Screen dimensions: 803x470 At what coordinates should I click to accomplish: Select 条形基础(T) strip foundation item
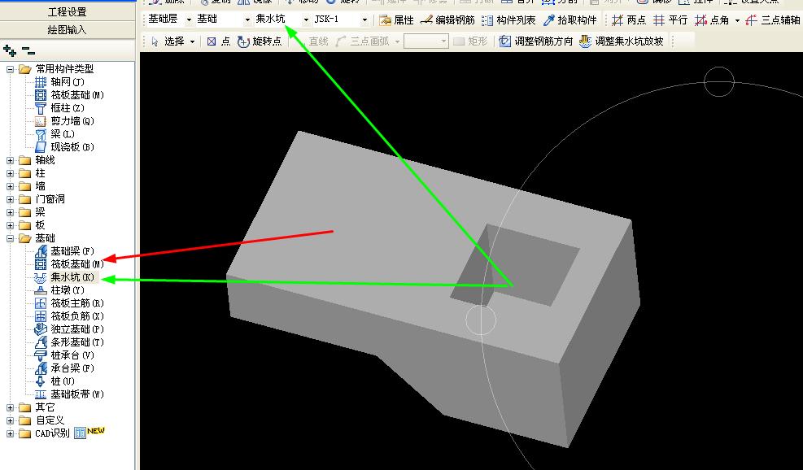click(x=70, y=342)
